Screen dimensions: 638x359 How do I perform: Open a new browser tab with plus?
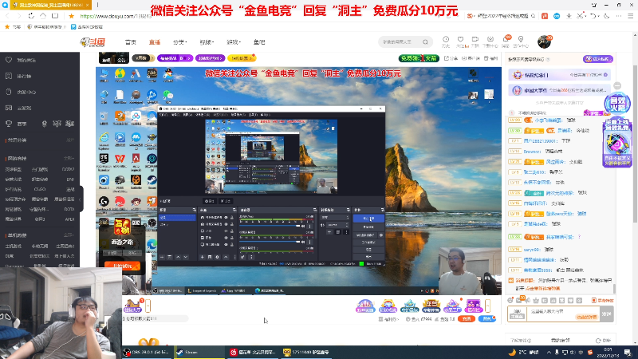click(97, 5)
